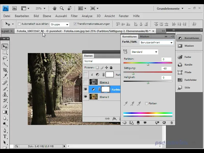
Task: Toggle lock transparent pixels
Action: tap(97, 68)
